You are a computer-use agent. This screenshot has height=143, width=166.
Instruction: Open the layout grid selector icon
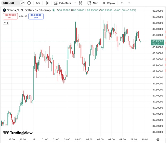pyautogui.click(x=81, y=3)
